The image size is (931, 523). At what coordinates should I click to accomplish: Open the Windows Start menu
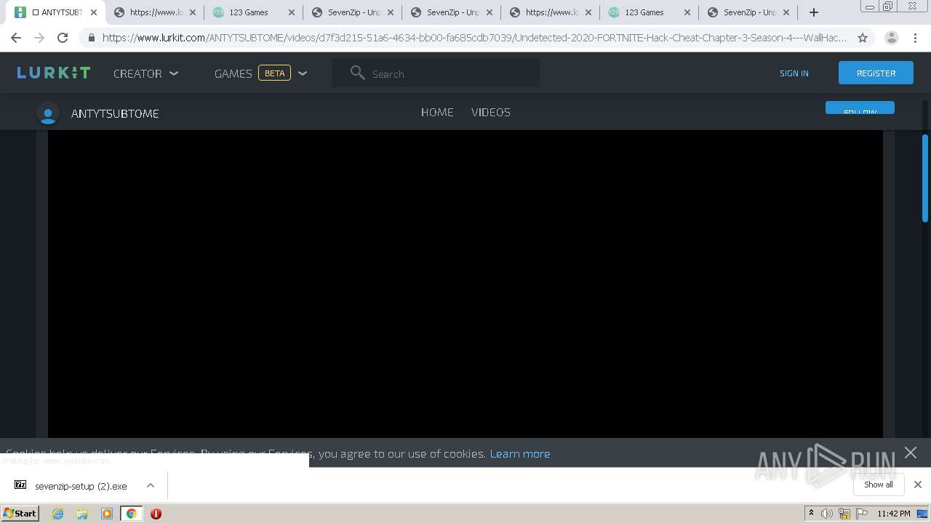pyautogui.click(x=20, y=513)
